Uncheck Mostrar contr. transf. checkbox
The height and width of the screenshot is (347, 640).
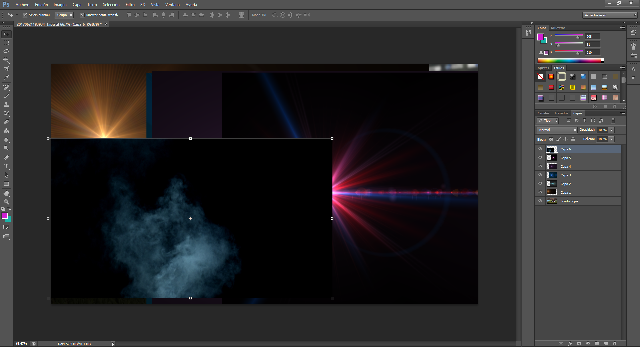[83, 15]
